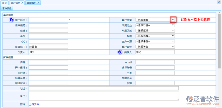Click the 邮编 input field
The image size is (222, 108).
155,83
